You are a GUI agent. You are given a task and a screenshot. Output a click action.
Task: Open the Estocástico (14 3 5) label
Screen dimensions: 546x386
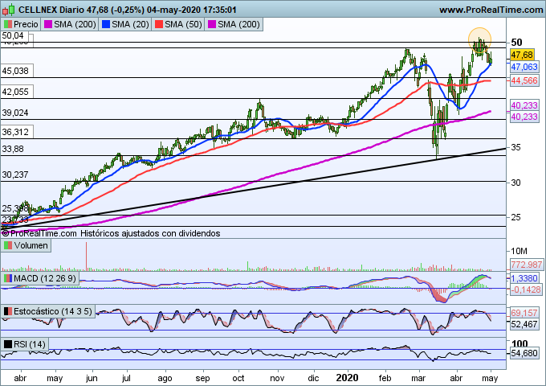click(x=48, y=311)
